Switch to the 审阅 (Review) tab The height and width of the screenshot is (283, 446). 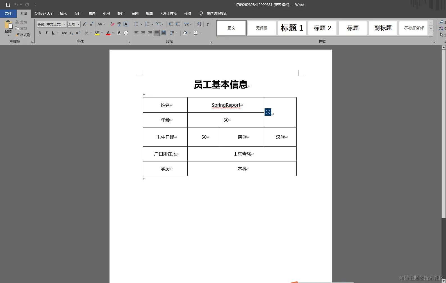135,13
